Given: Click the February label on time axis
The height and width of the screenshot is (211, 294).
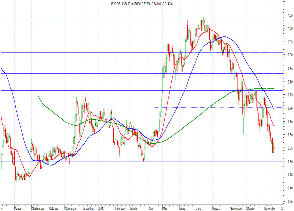Looking at the screenshot, I should (x=120, y=208).
